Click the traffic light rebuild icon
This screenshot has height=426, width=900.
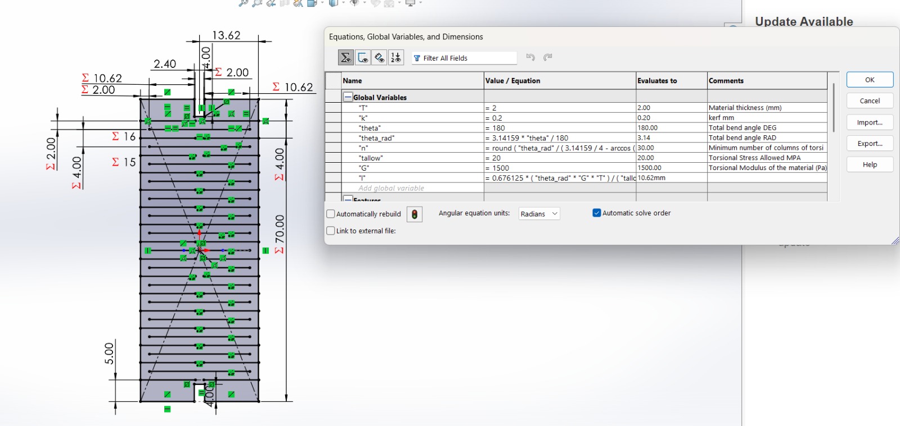[415, 214]
